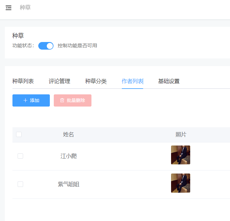
Task: Tick the checkbox beside 紫气姐姐
Action: (x=20, y=184)
